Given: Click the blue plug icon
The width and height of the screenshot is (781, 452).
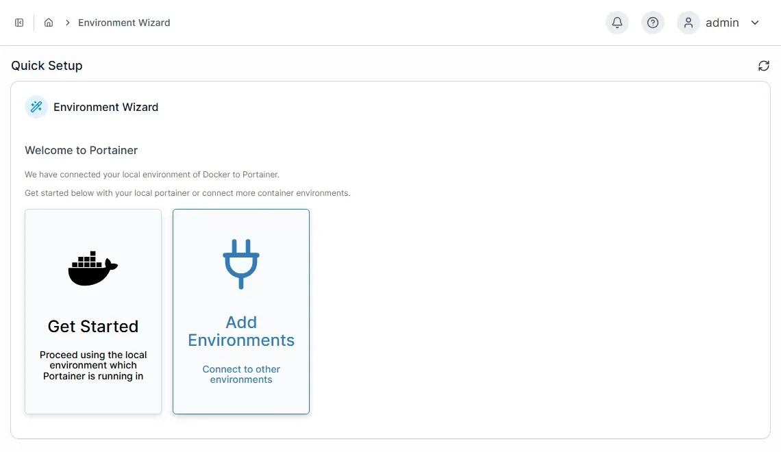Looking at the screenshot, I should [241, 264].
